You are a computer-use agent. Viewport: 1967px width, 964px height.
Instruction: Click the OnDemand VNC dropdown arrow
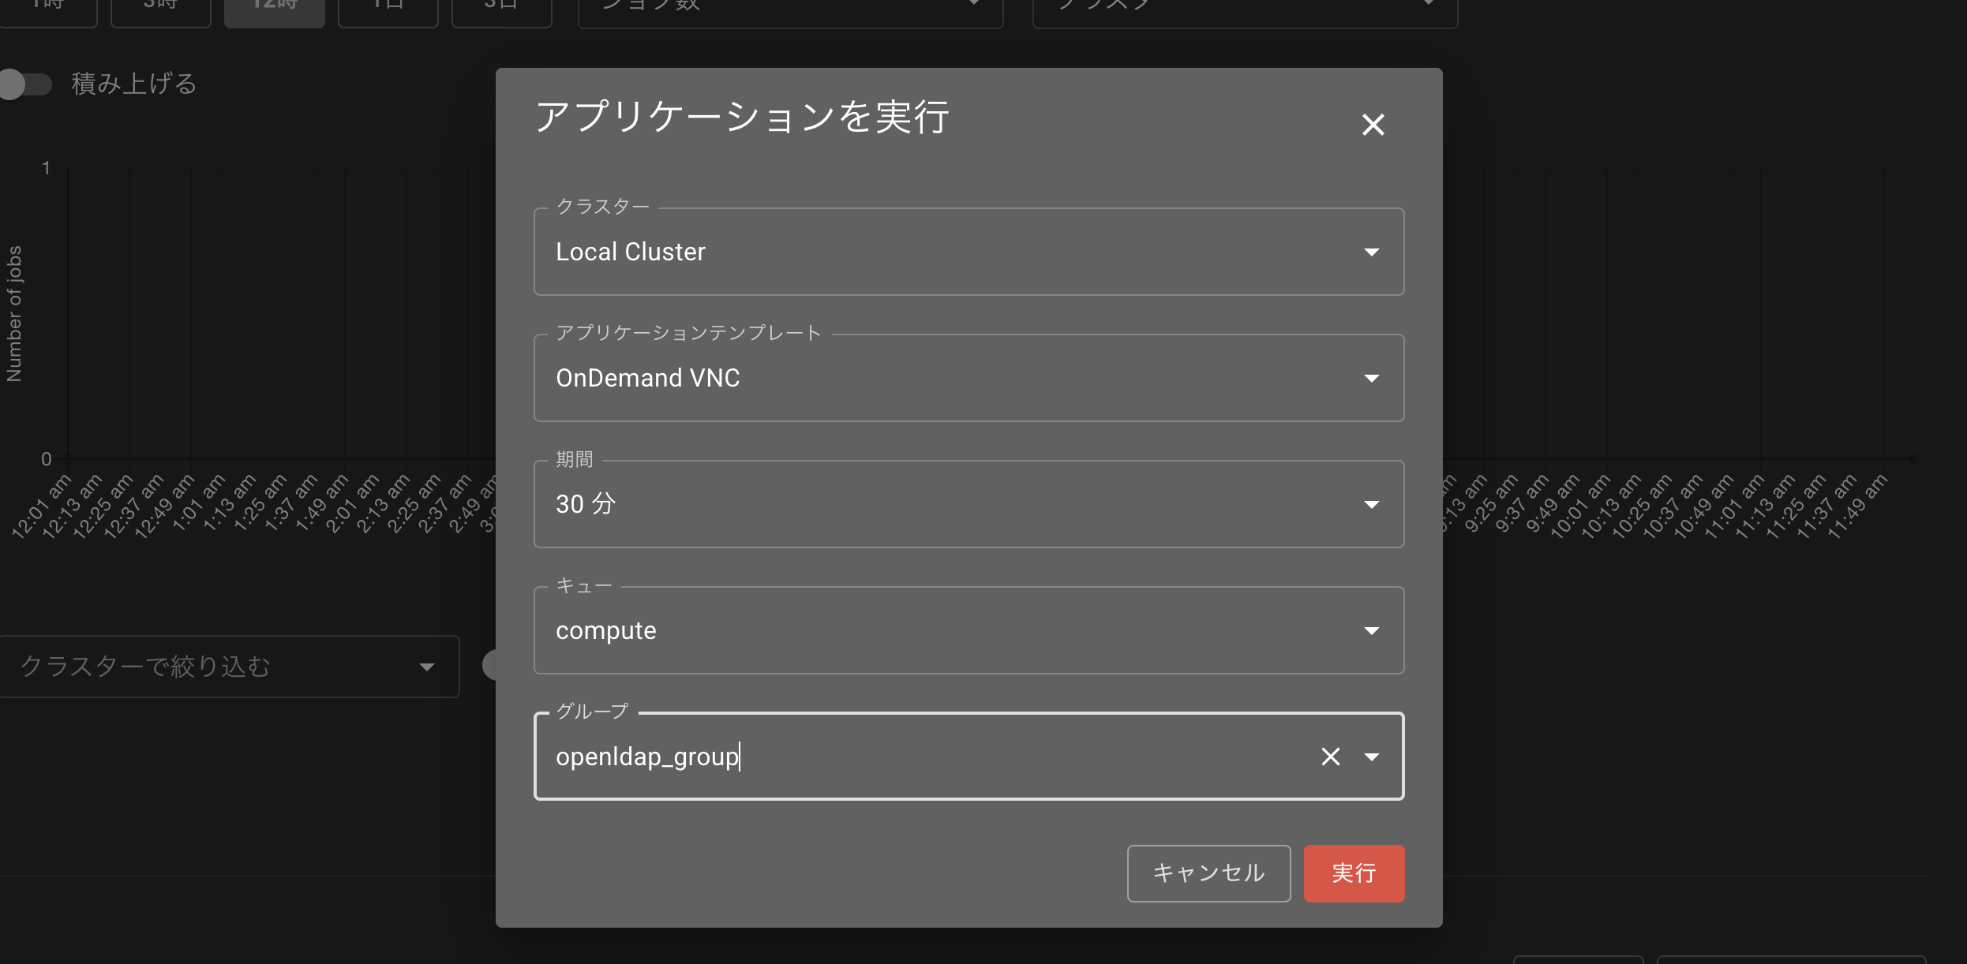coord(1372,378)
